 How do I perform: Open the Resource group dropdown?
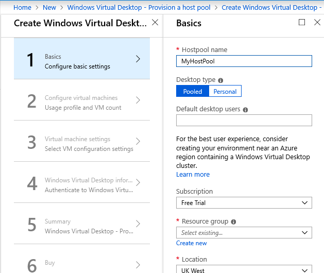244,233
